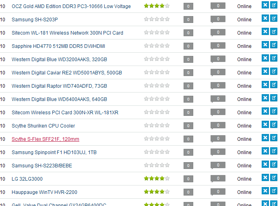Screen dimensions: 279x206
Task: Click comment bubble count for Scythe Shuriken
Action: (218, 126)
